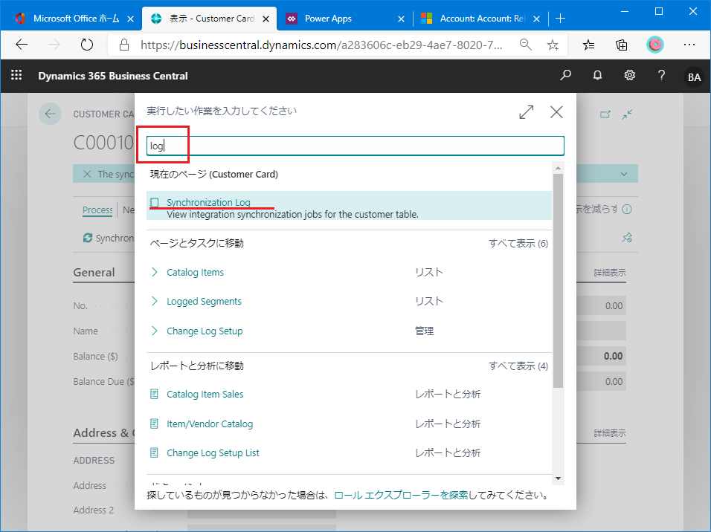Screen dimensions: 711x532
Task: Open the Synchronization Log result
Action: (208, 203)
